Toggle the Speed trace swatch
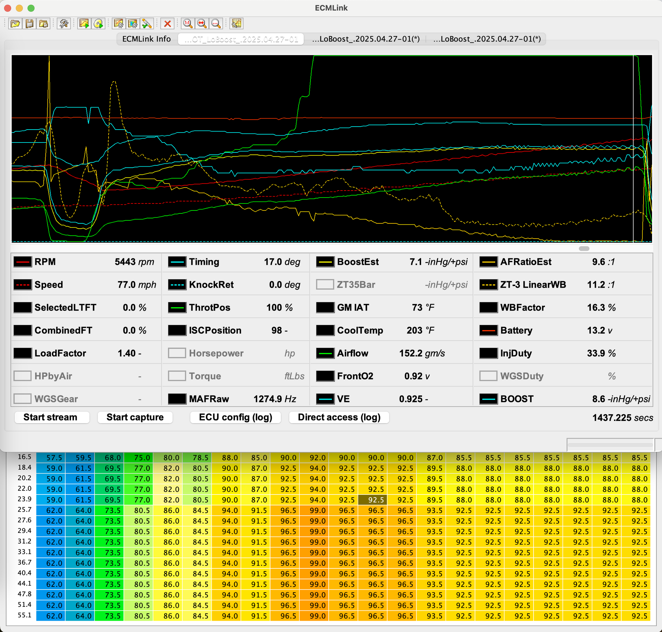The width and height of the screenshot is (662, 632). point(23,285)
